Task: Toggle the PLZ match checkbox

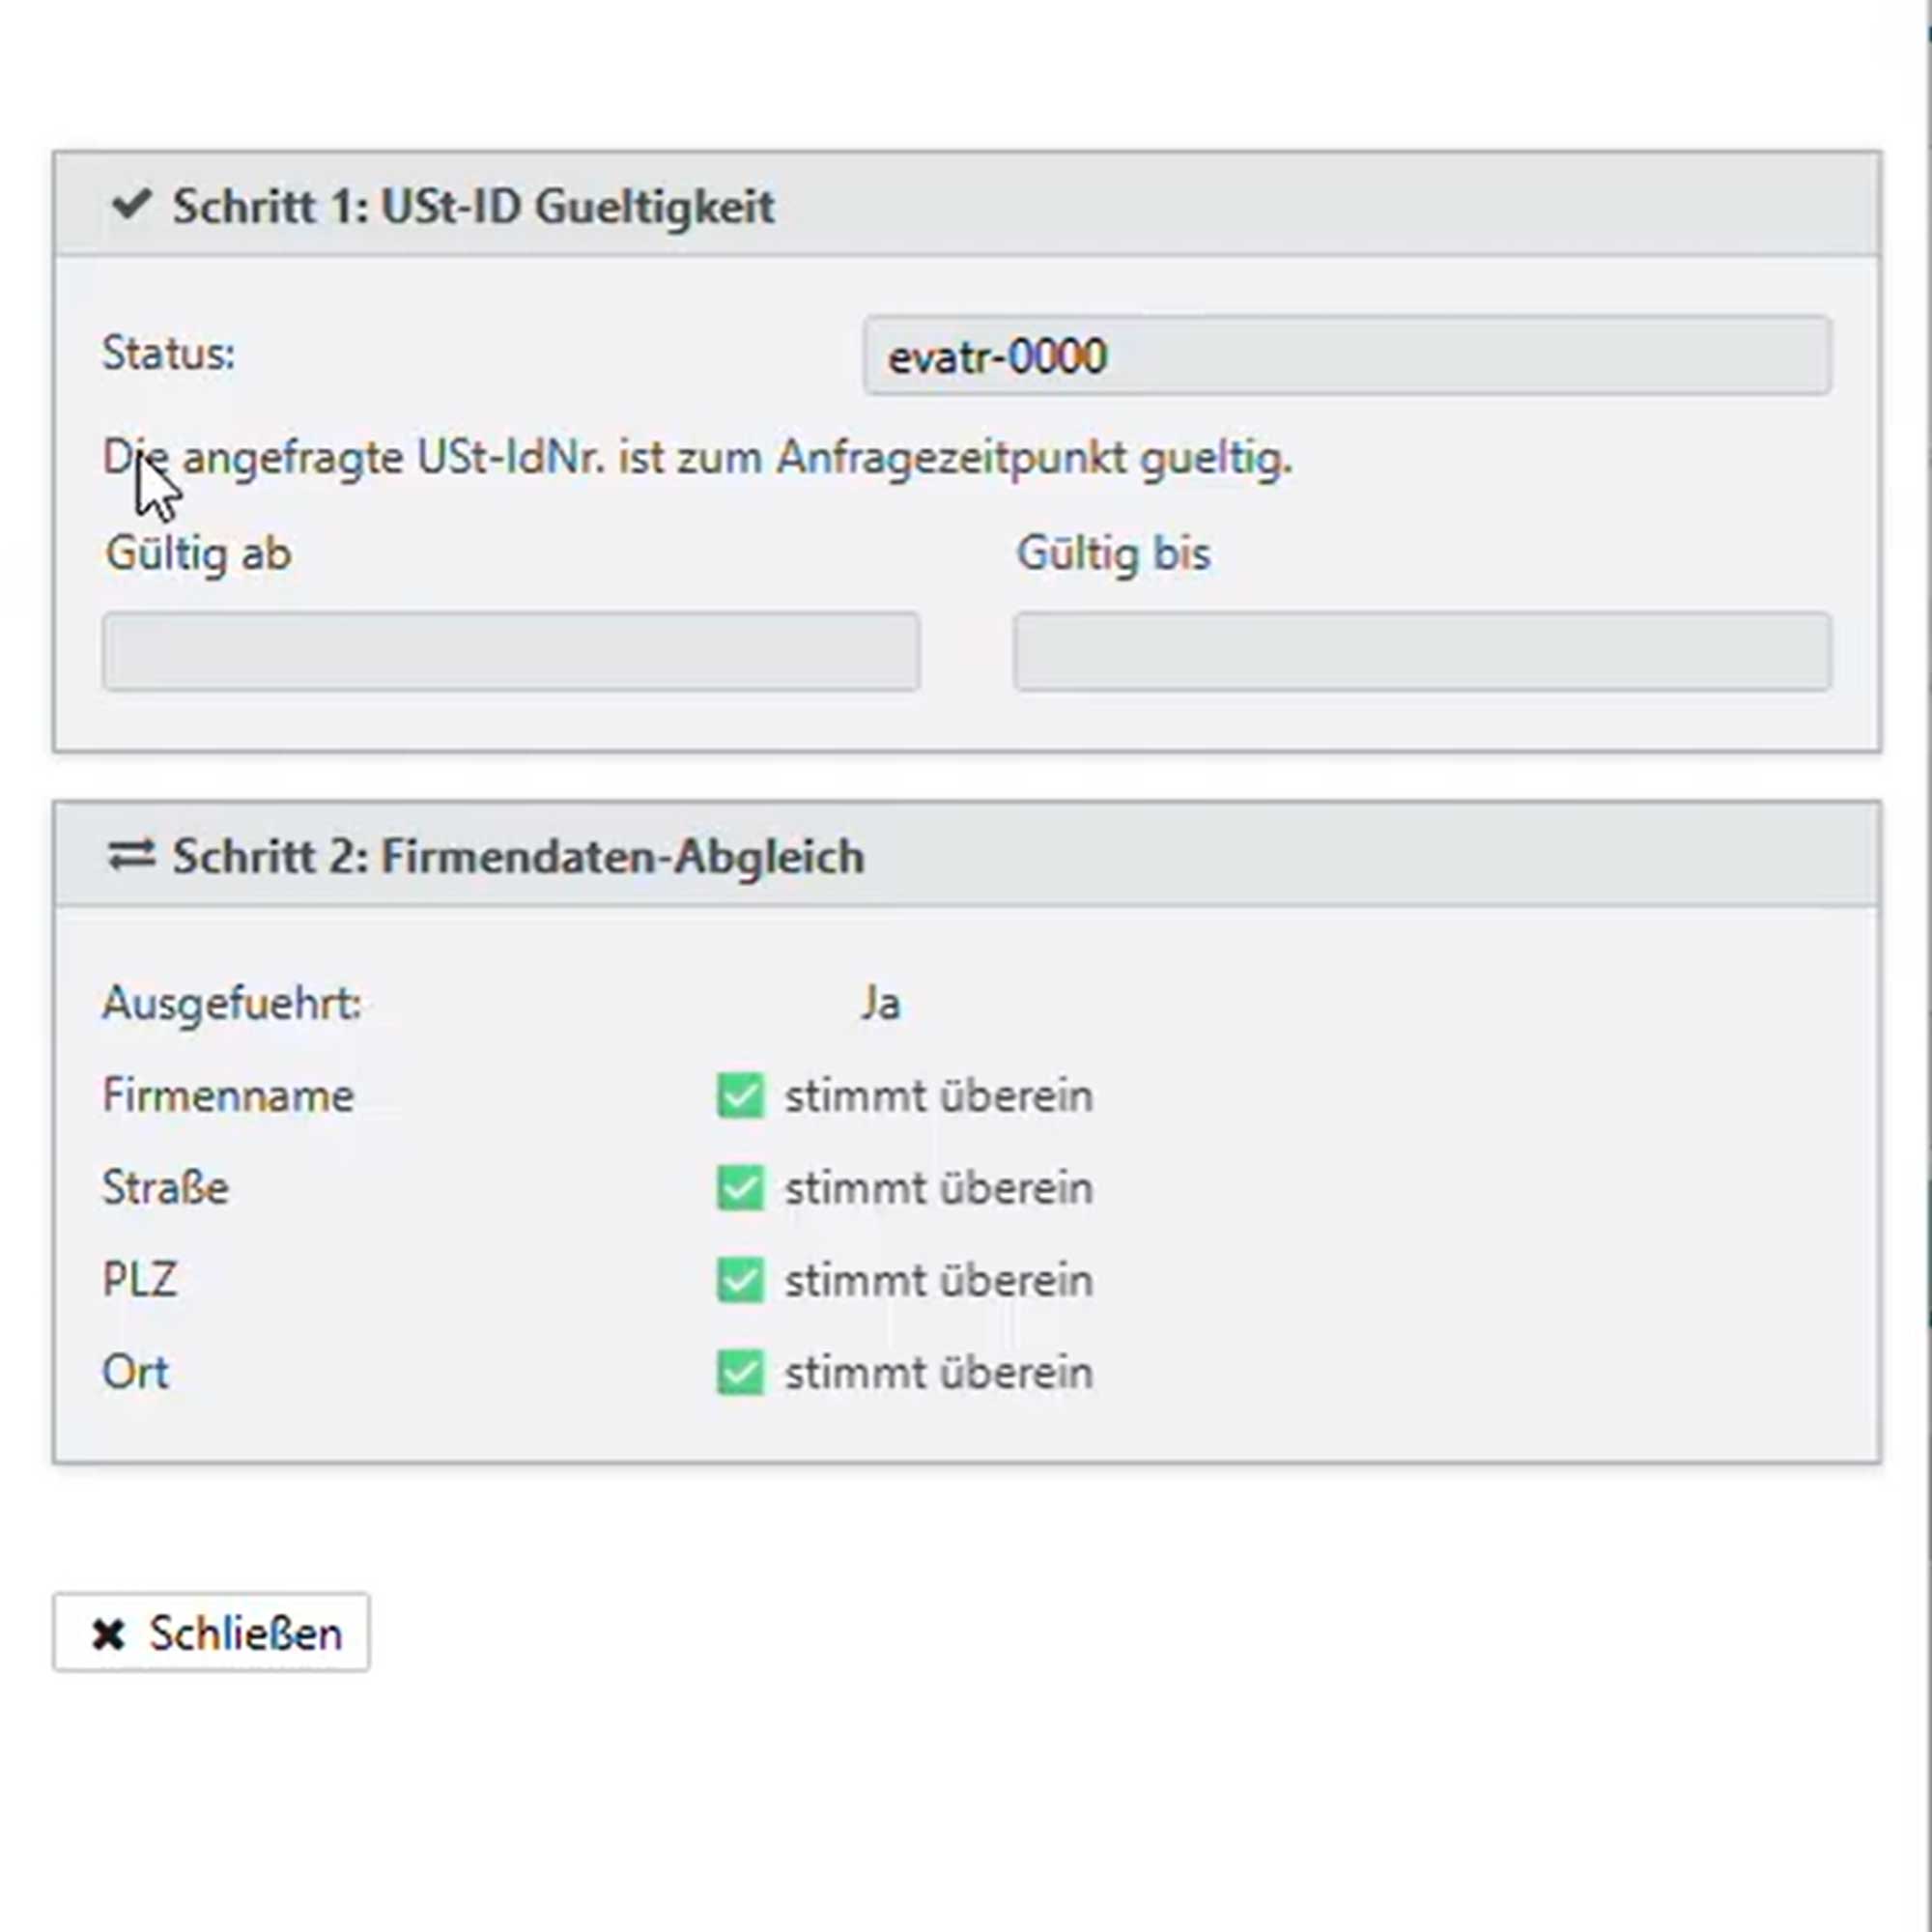Action: (x=740, y=1280)
